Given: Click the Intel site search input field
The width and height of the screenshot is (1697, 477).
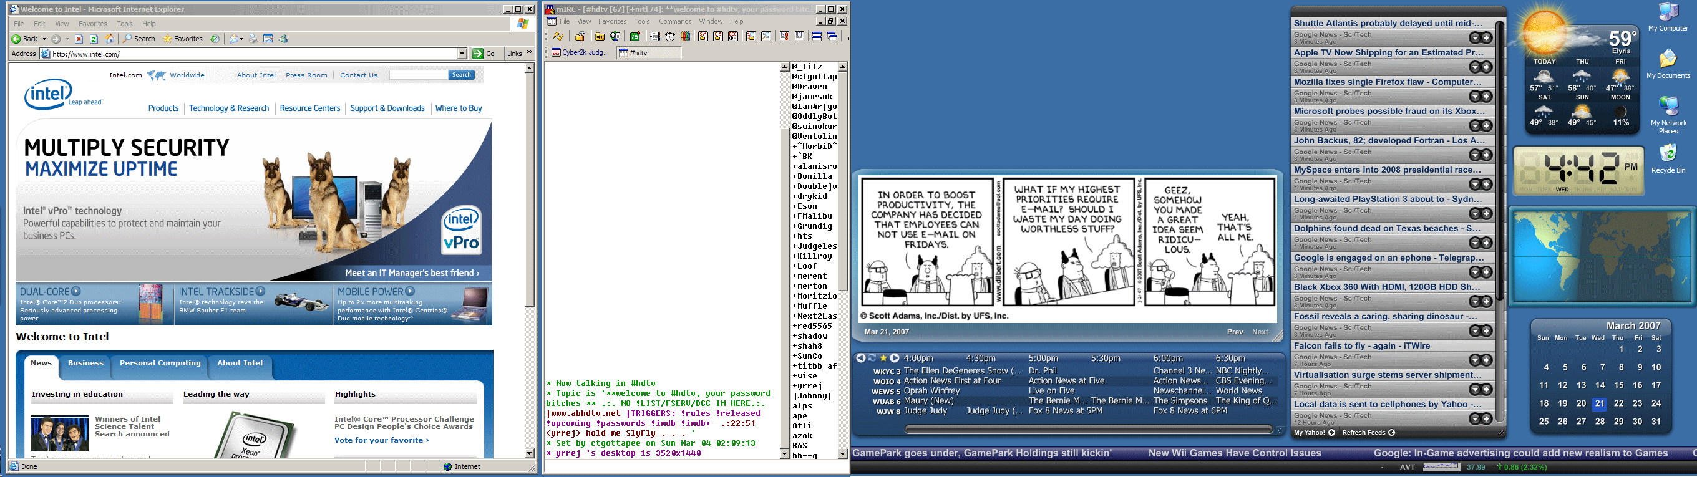Looking at the screenshot, I should [x=418, y=75].
